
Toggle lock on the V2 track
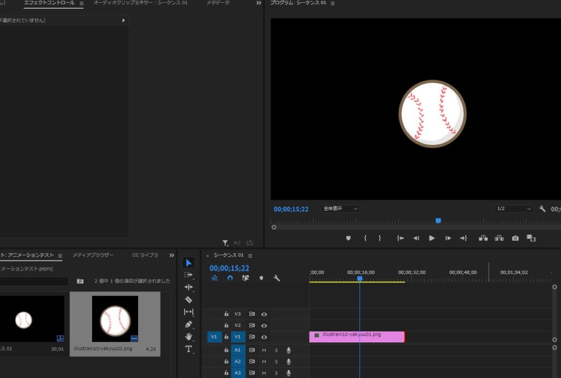click(226, 325)
